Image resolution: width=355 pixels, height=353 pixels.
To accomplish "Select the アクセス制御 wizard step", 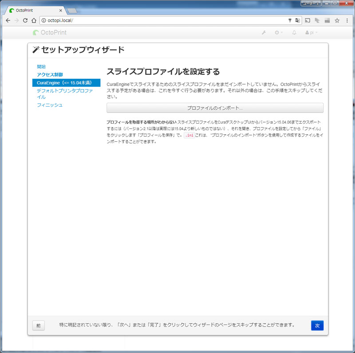I will click(50, 75).
